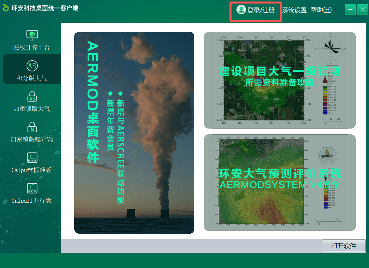Close the 环安科技 client window
This screenshot has height=268, width=369.
[362, 10]
